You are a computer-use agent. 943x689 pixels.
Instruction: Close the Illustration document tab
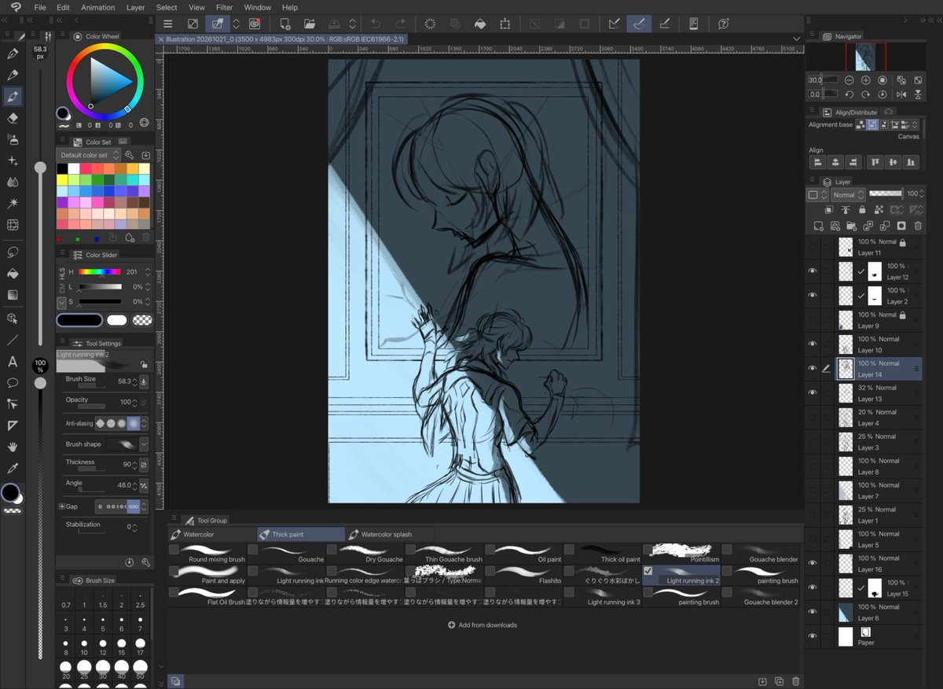tap(161, 39)
